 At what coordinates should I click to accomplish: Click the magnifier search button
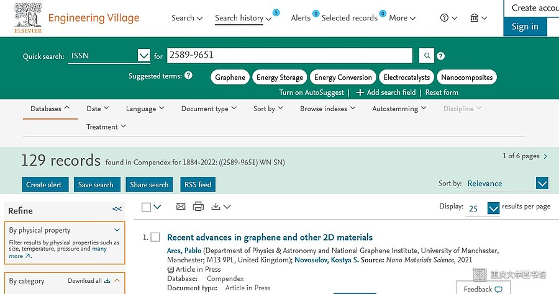point(426,56)
